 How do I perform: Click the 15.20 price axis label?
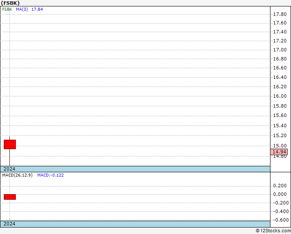tap(280, 136)
